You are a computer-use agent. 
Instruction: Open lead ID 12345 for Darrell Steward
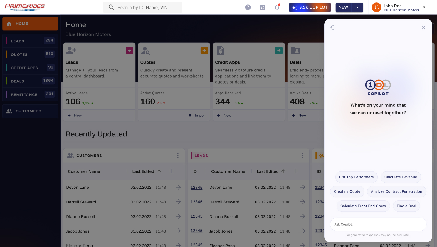point(196,202)
